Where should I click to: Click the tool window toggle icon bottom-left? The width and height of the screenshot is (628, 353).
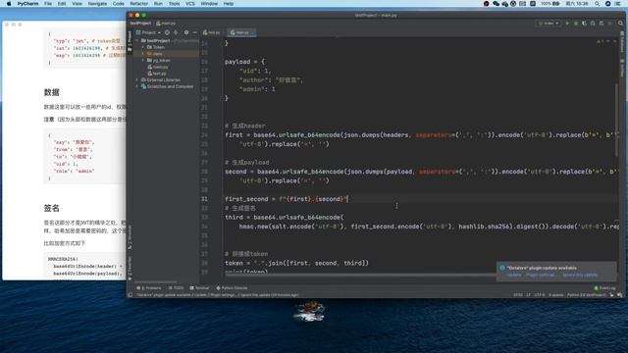[131, 295]
